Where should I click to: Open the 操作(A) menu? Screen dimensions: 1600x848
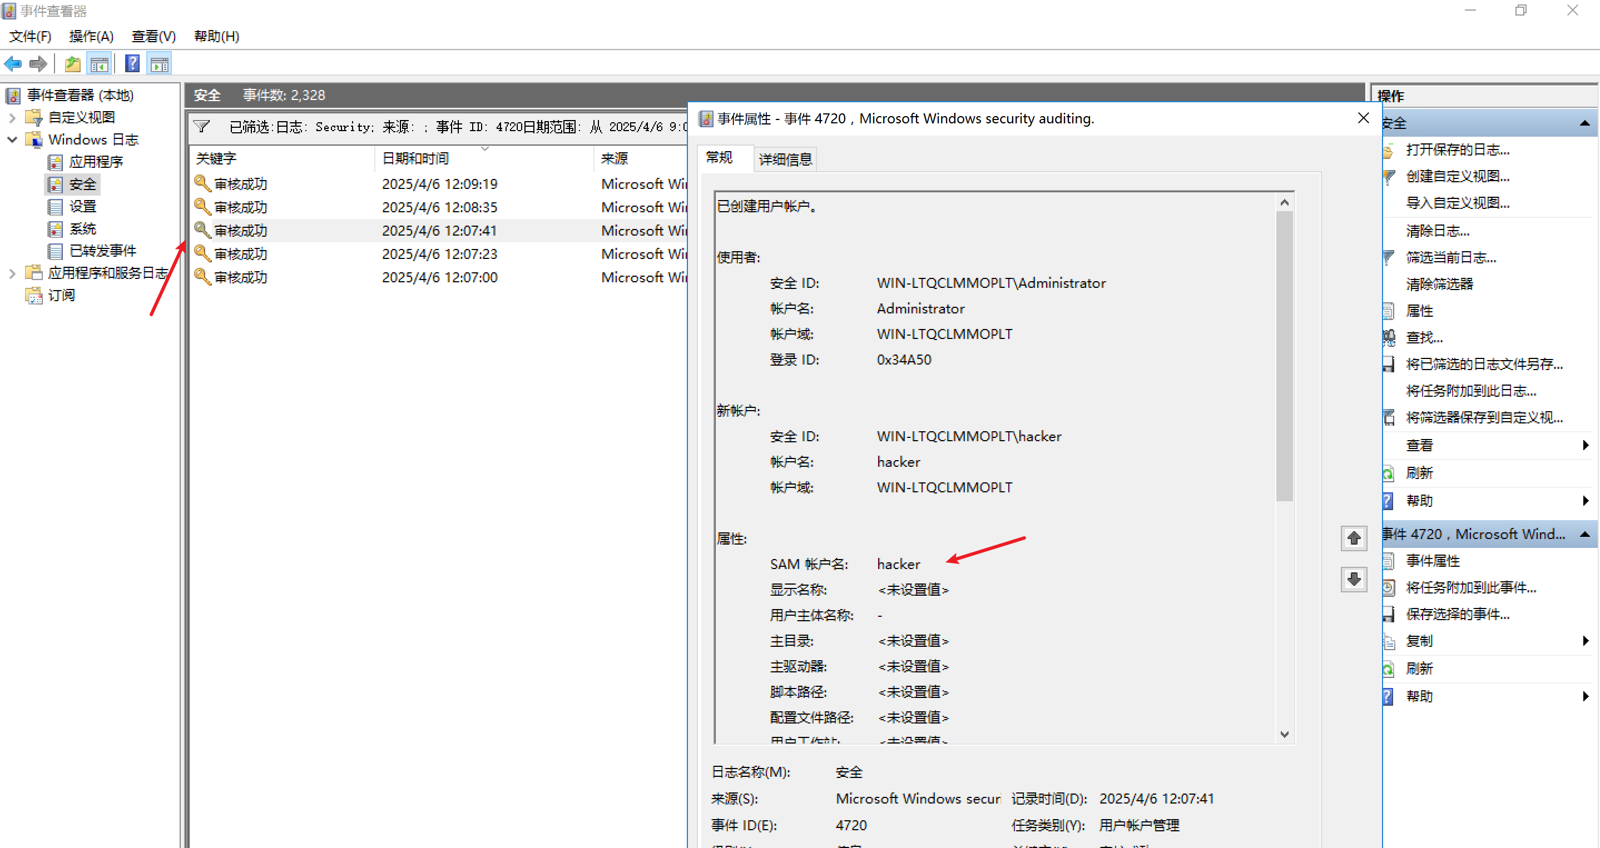(91, 36)
